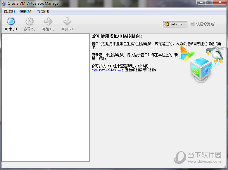
Task: Click the 设置(S) settings gear icon
Action: point(30,21)
